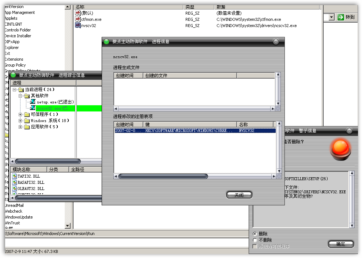Click the green orb in 进程综合信息 title bar
362x258 pixels.
(x=13, y=75)
